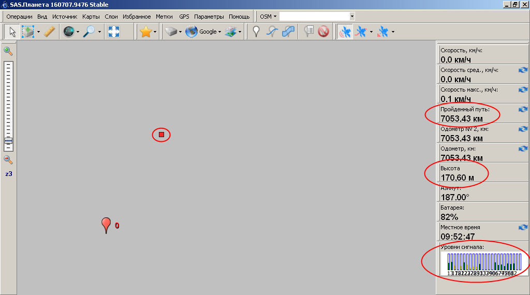Add a new placemark pin

pos(256,32)
